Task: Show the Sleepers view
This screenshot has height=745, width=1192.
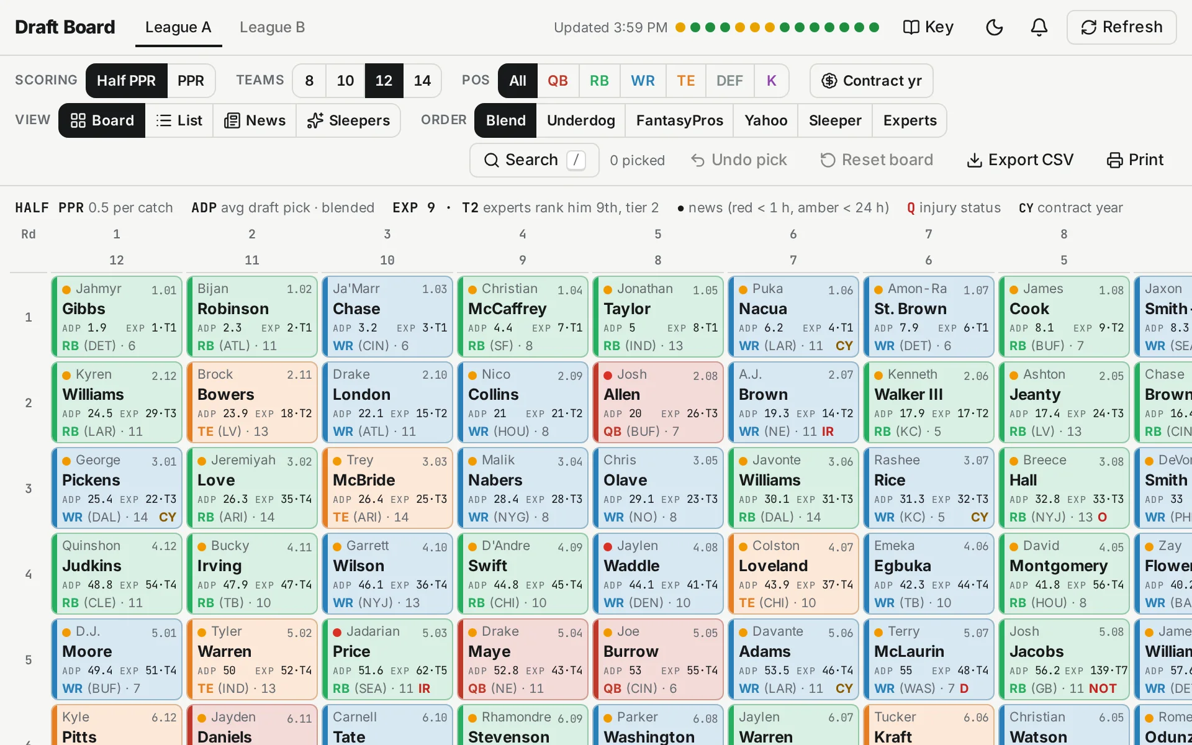Action: [x=348, y=120]
